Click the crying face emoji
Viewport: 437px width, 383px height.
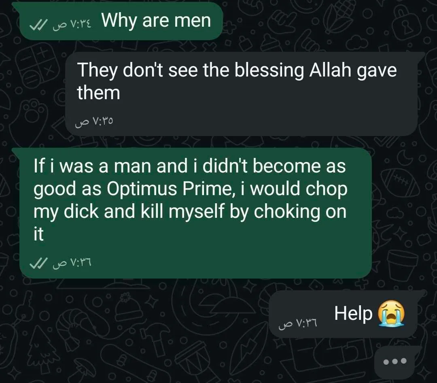(391, 313)
